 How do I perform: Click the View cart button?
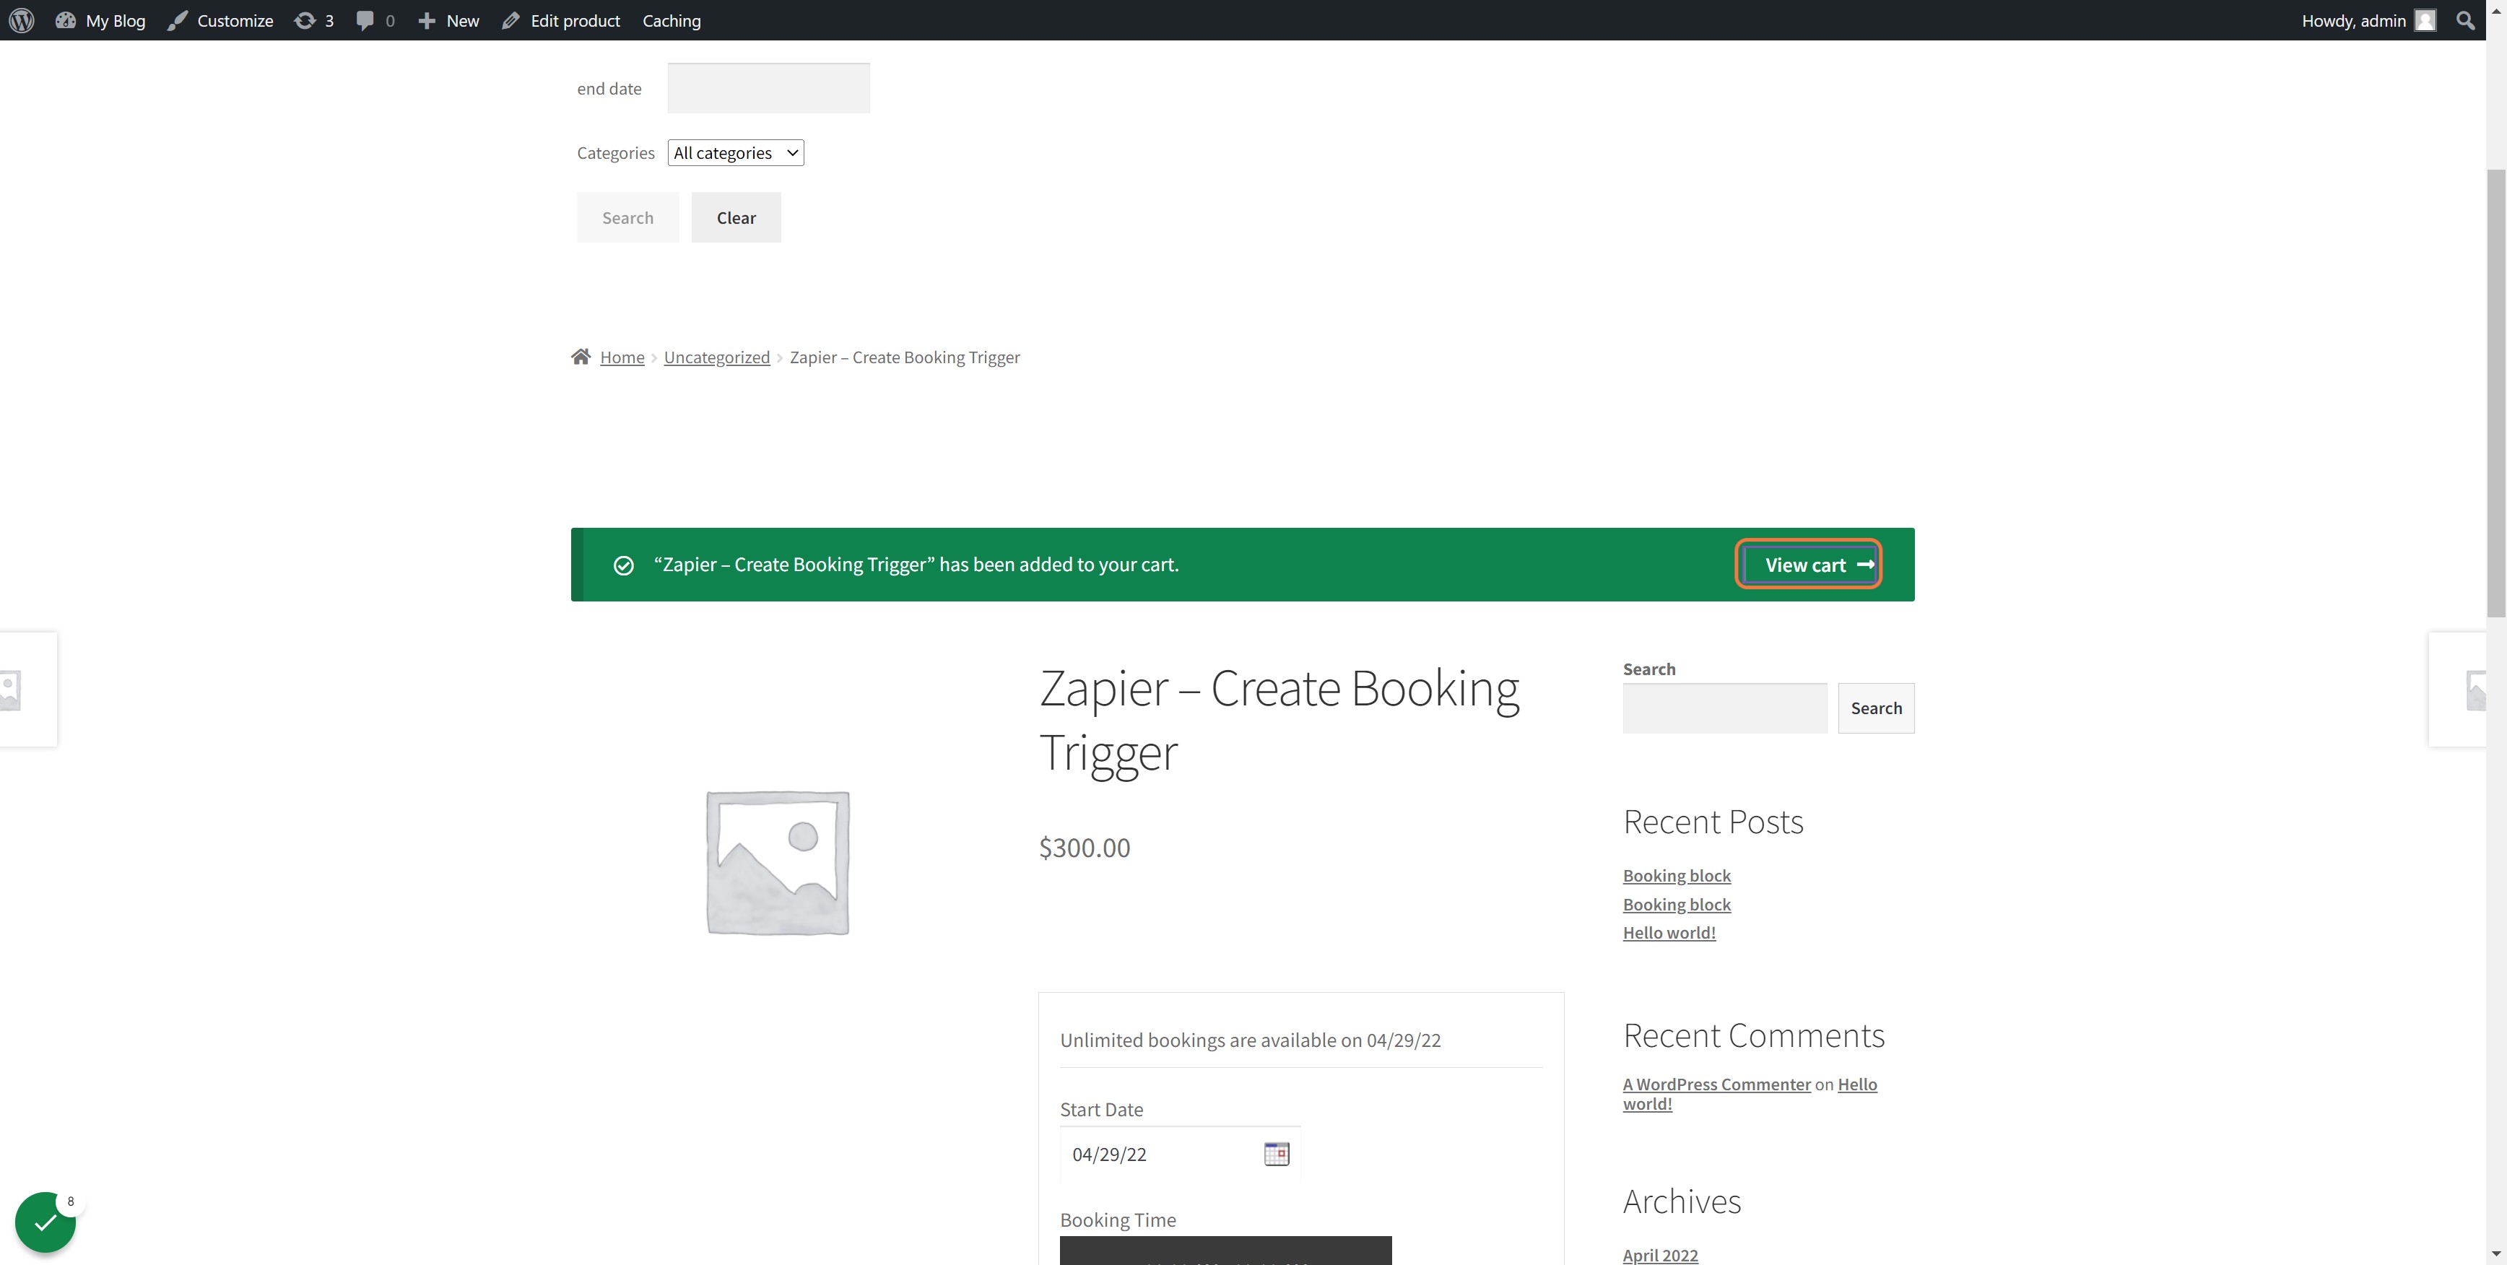[1809, 565]
